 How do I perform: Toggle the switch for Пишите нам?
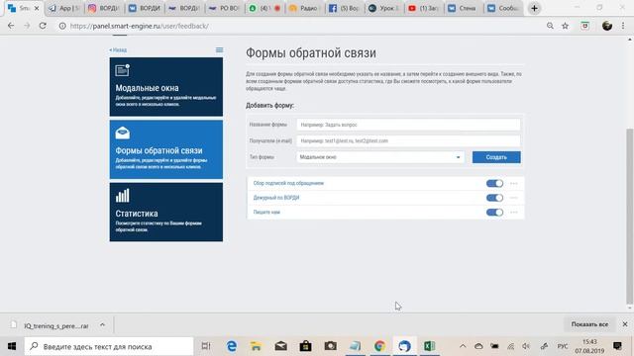click(x=494, y=213)
